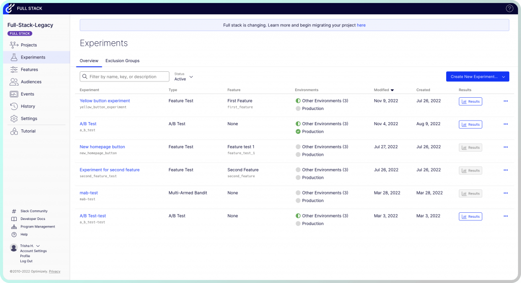Open the Audiences people icon

[x=14, y=82]
